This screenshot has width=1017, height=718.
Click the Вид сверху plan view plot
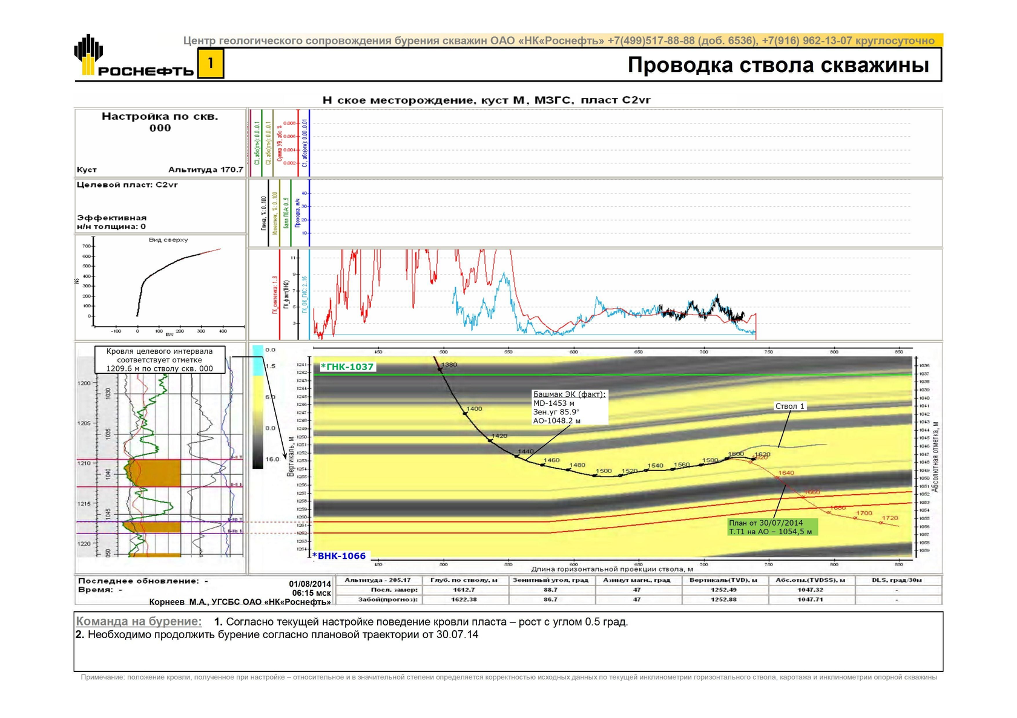point(160,287)
